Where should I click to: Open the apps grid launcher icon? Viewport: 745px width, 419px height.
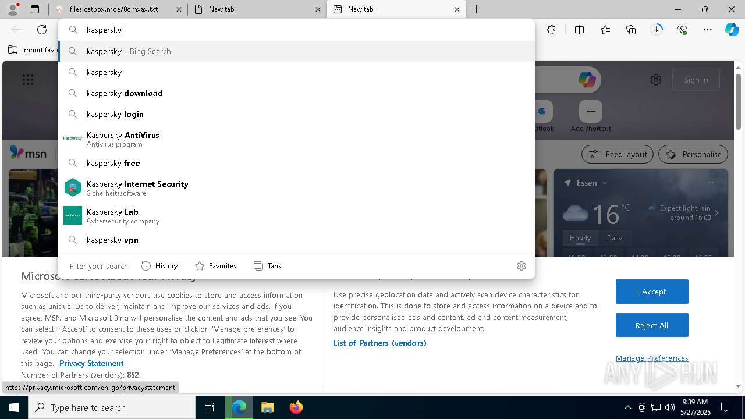[x=28, y=80]
